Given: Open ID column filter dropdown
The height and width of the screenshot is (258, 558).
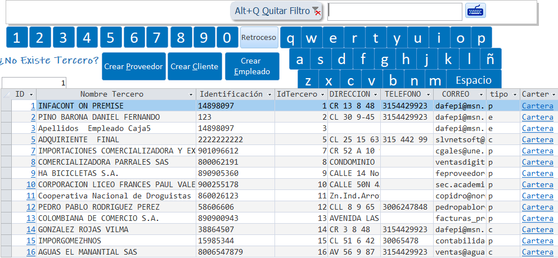Looking at the screenshot, I should (31, 94).
